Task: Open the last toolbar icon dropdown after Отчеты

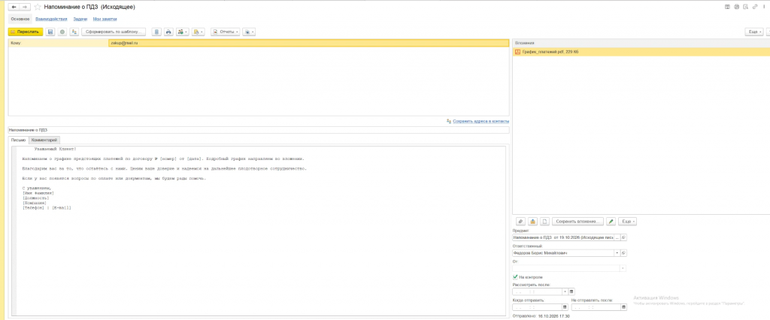Action: [249, 32]
